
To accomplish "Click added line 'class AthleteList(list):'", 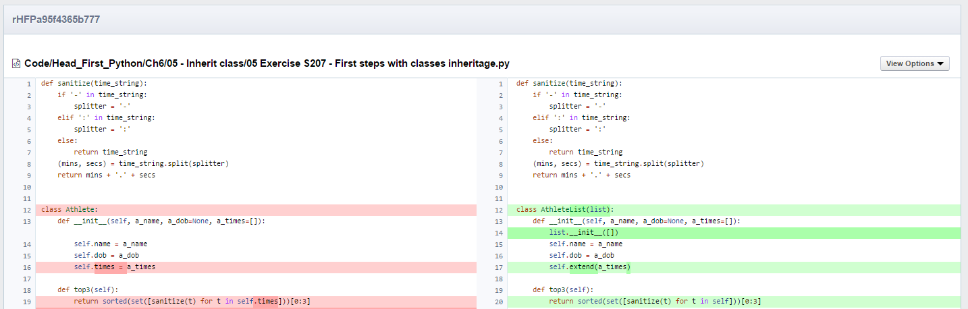I will [734, 210].
